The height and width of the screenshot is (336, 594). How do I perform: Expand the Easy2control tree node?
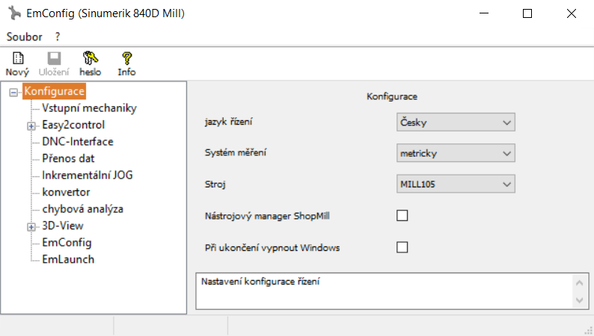coord(31,126)
